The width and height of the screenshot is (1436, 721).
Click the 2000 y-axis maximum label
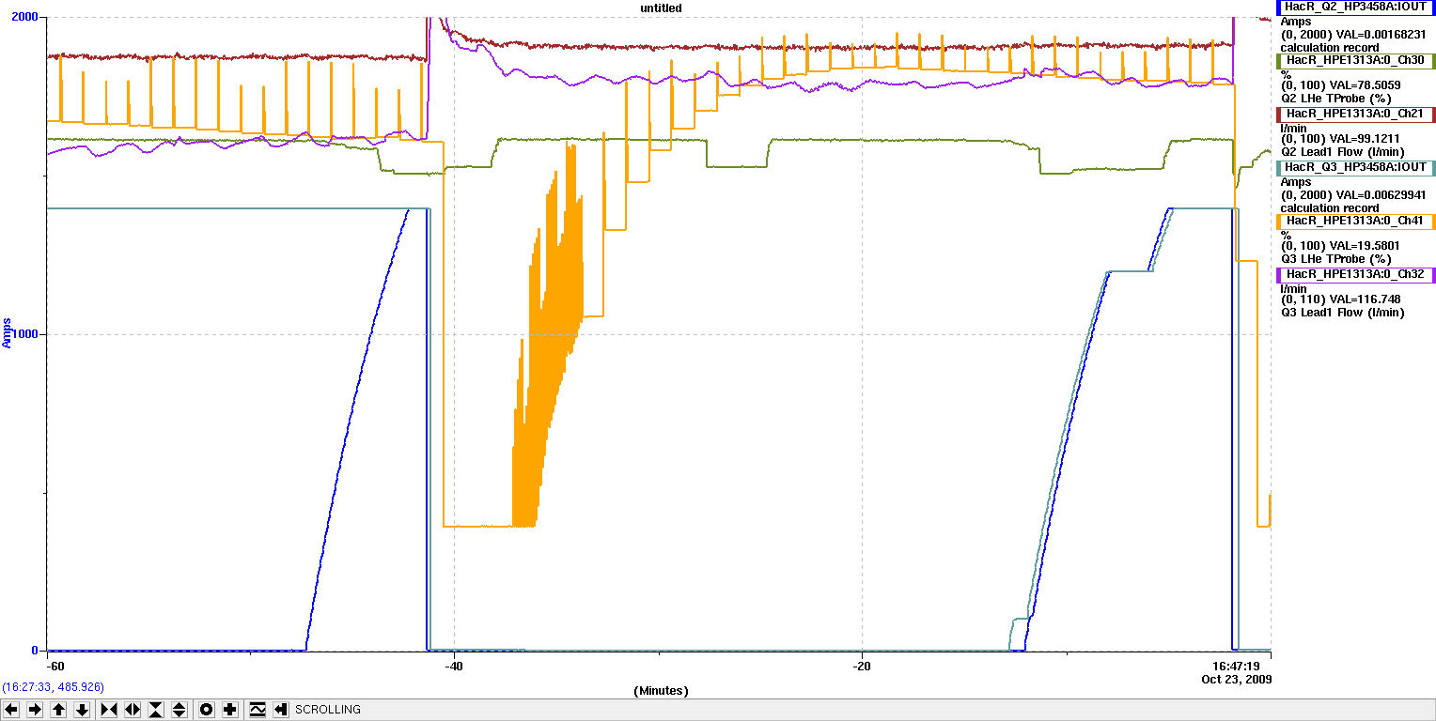click(x=25, y=17)
